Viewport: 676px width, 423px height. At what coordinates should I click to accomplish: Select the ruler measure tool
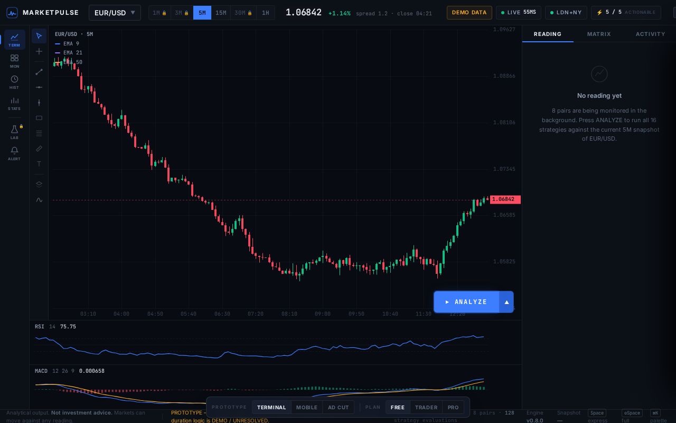click(x=39, y=149)
